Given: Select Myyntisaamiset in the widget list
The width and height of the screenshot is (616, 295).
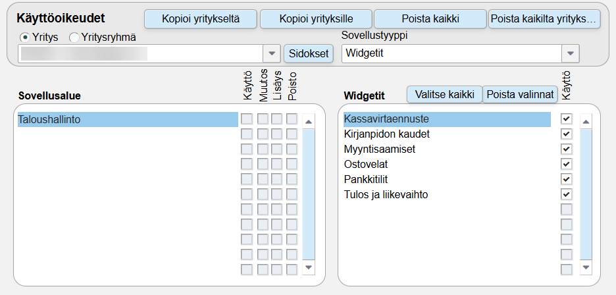Looking at the screenshot, I should [380, 149].
